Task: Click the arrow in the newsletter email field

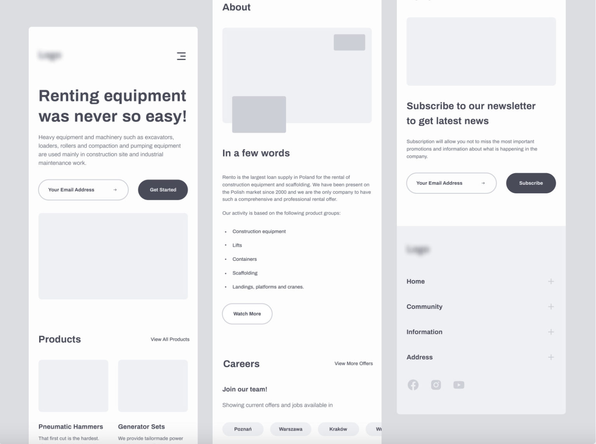Action: point(483,183)
